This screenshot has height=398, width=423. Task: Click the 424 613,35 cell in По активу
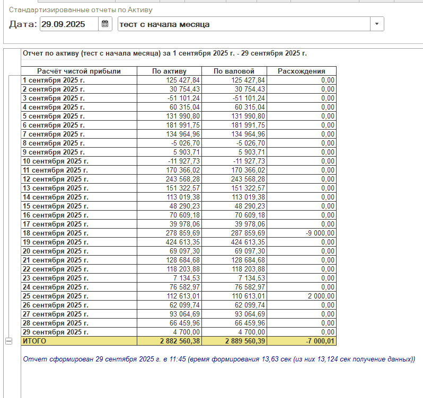coord(170,242)
